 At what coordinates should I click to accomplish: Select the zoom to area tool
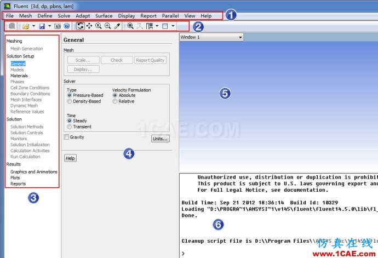point(107,26)
